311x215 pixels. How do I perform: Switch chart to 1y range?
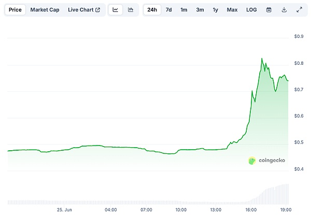[x=215, y=10]
